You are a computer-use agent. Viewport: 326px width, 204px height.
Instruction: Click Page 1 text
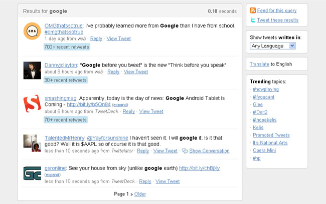pos(121,194)
